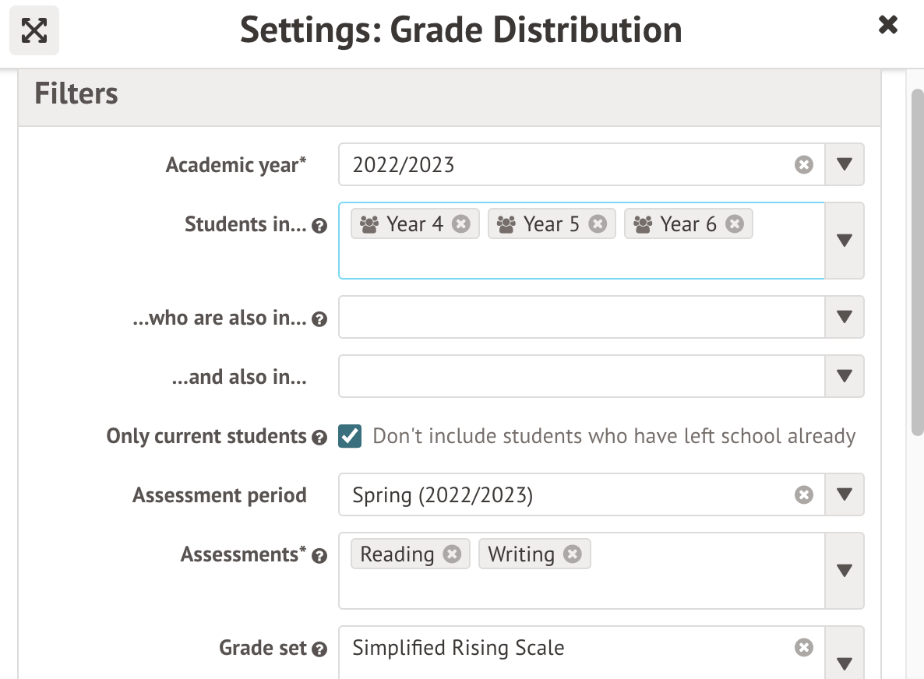Open the Academic year dropdown
924x679 pixels.
coord(845,165)
